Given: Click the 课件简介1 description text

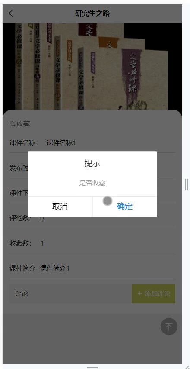Looking at the screenshot, I should [x=55, y=268].
